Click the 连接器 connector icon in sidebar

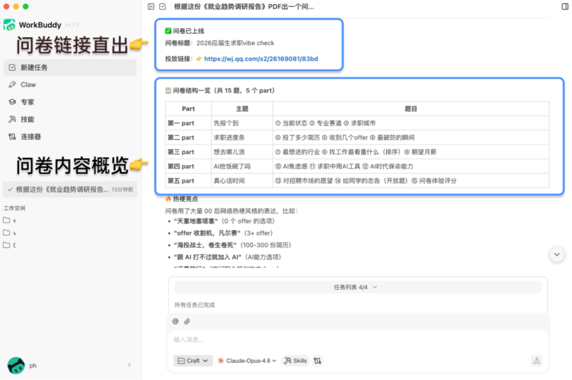[x=12, y=136]
